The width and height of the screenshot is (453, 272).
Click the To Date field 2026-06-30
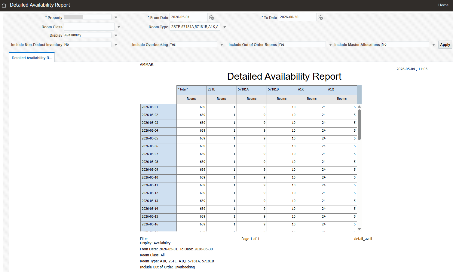[297, 17]
